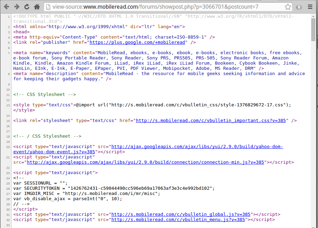Click the '<!-- CSS Stylesheet -->' comment
The image size is (318, 228).
(x=45, y=95)
